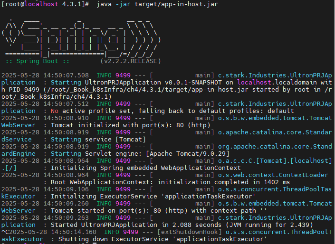Click logger 'o.a.c.c.C.[Tomcat].[localhost]'
The height and width of the screenshot is (244, 335).
[275, 161]
